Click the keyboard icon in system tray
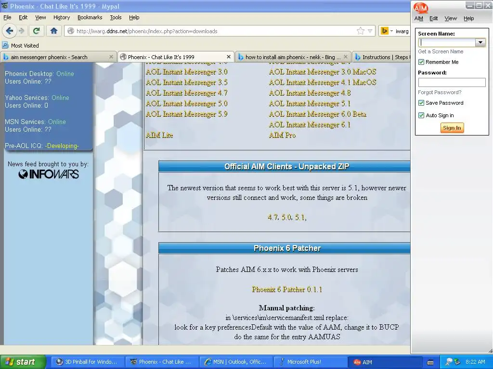 tap(430, 362)
